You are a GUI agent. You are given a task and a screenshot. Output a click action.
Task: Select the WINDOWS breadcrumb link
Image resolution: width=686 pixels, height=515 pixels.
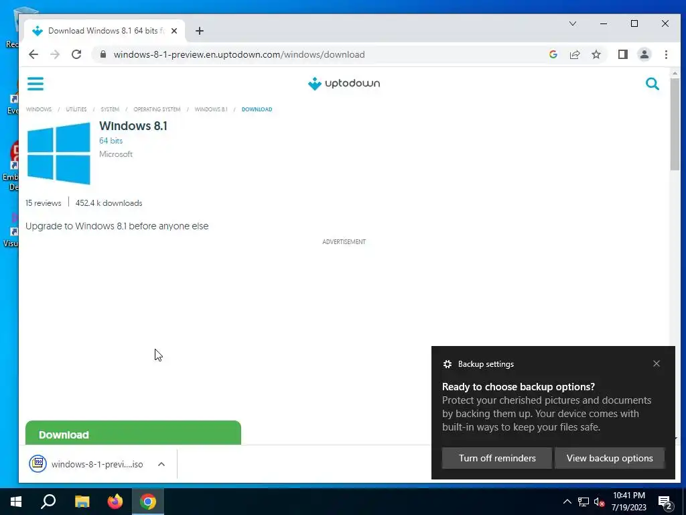[x=38, y=109]
